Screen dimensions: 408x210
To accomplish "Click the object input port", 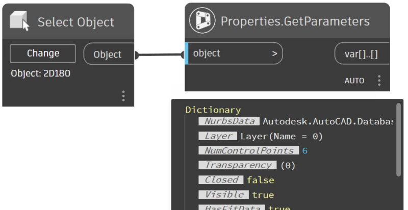I will 234,54.
